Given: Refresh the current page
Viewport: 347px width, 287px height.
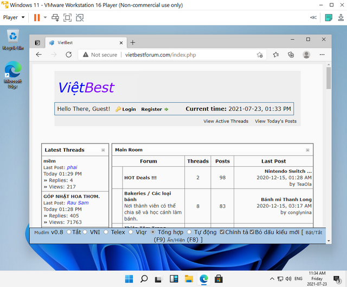Looking at the screenshot, I should coord(69,54).
